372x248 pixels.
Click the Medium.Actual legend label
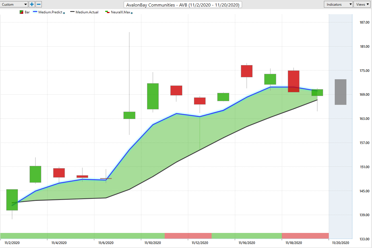[x=87, y=12]
